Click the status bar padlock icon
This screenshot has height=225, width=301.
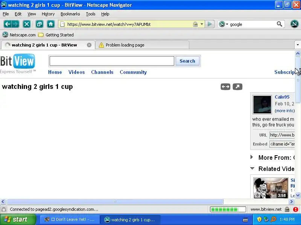coord(287,209)
